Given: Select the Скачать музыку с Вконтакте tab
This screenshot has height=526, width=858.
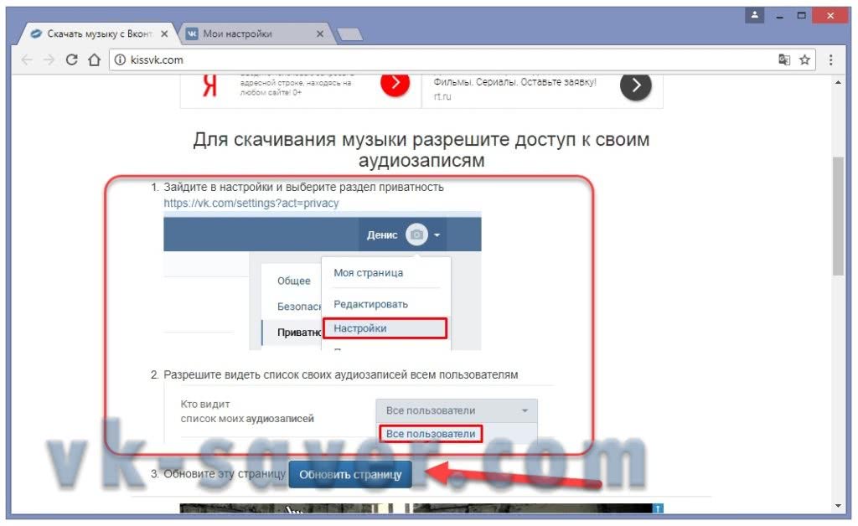Looking at the screenshot, I should point(96,34).
